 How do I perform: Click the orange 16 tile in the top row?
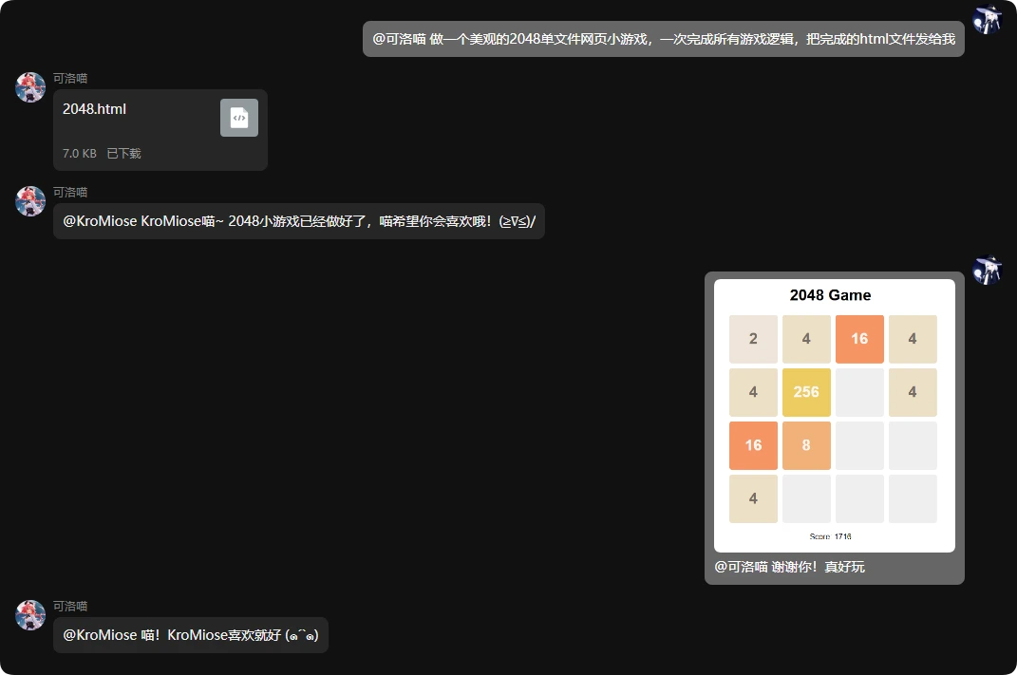859,338
